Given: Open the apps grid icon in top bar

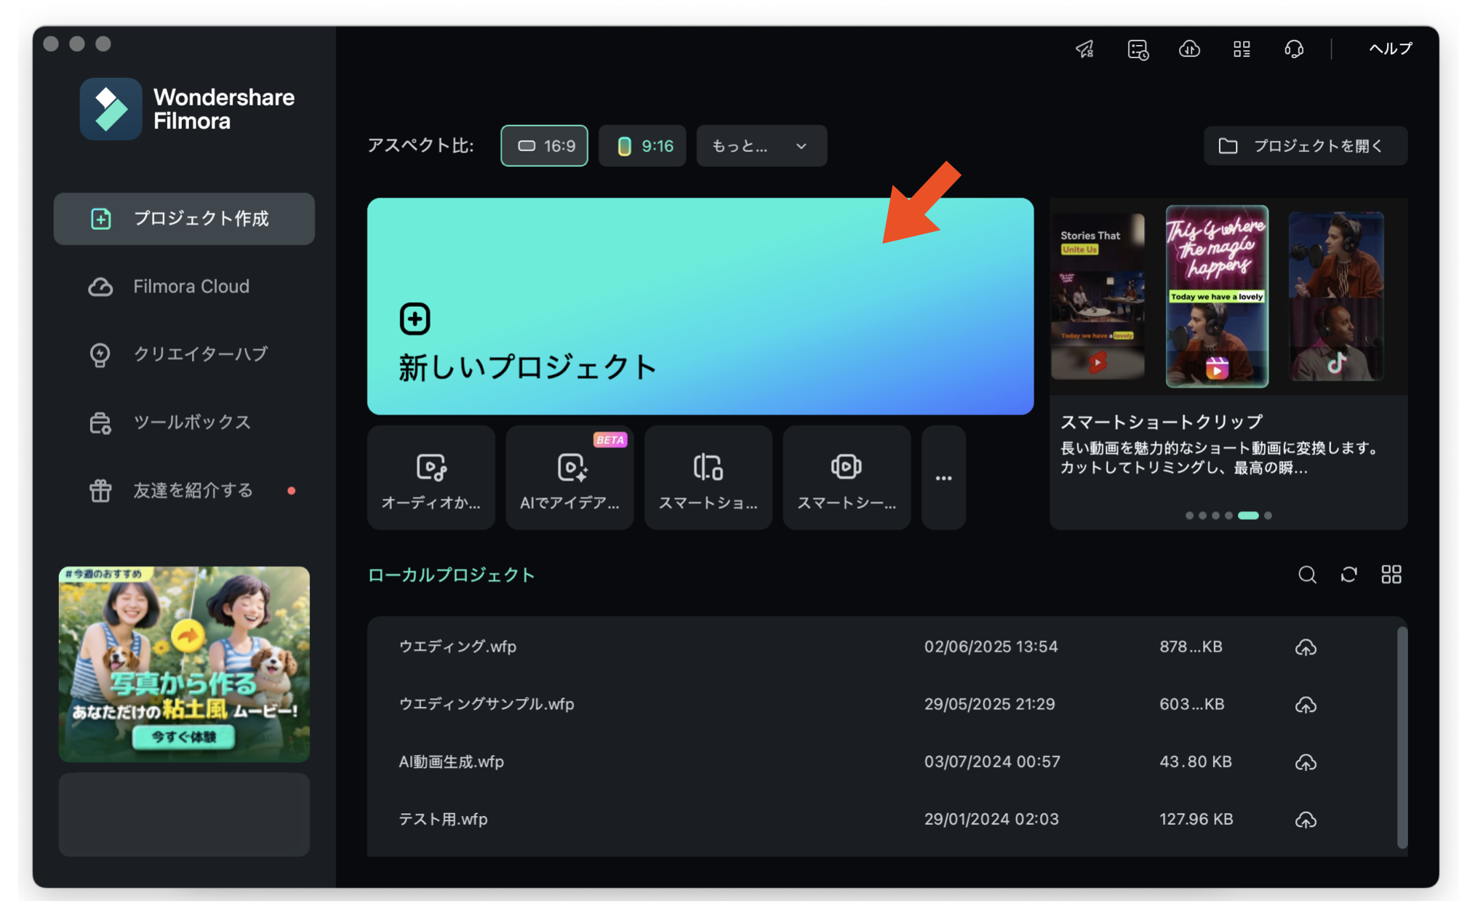Looking at the screenshot, I should click(x=1242, y=49).
